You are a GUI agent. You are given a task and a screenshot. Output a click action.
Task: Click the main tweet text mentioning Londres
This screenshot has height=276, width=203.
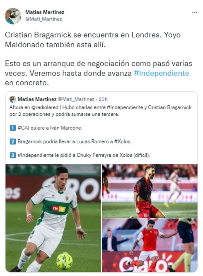[93, 40]
